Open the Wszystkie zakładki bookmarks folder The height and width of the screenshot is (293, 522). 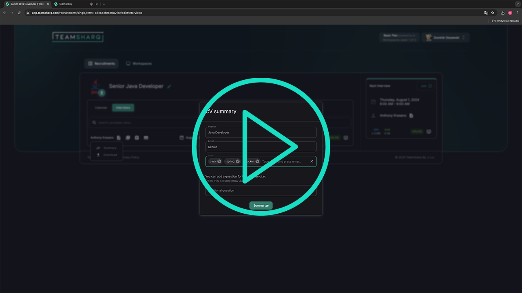coord(505,21)
